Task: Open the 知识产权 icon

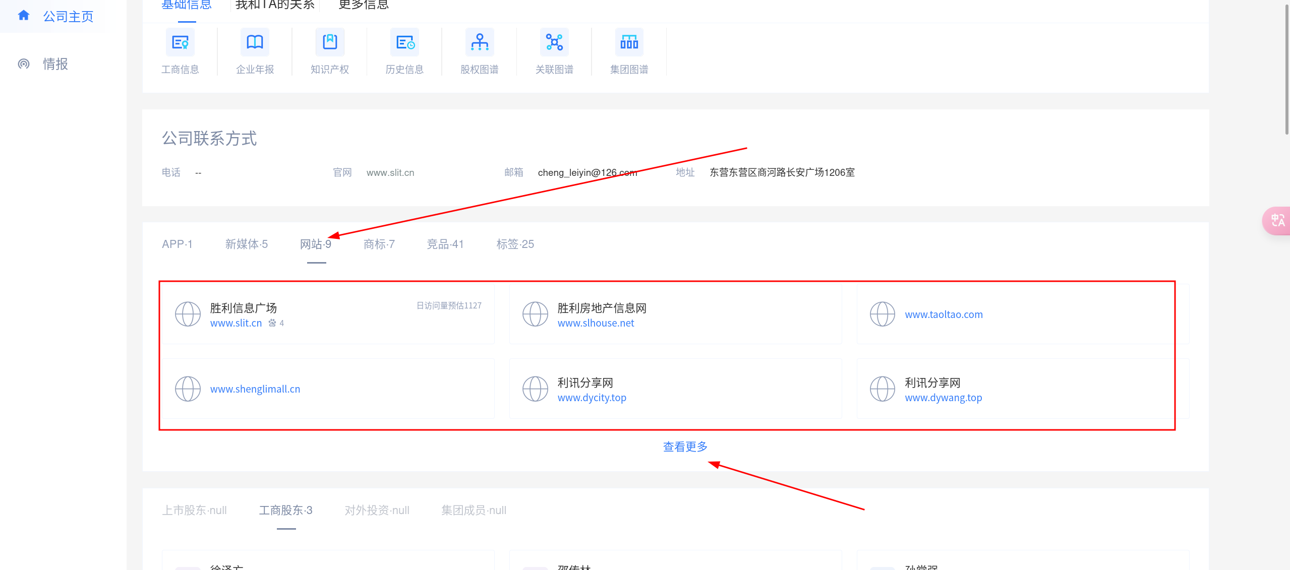Action: [330, 43]
